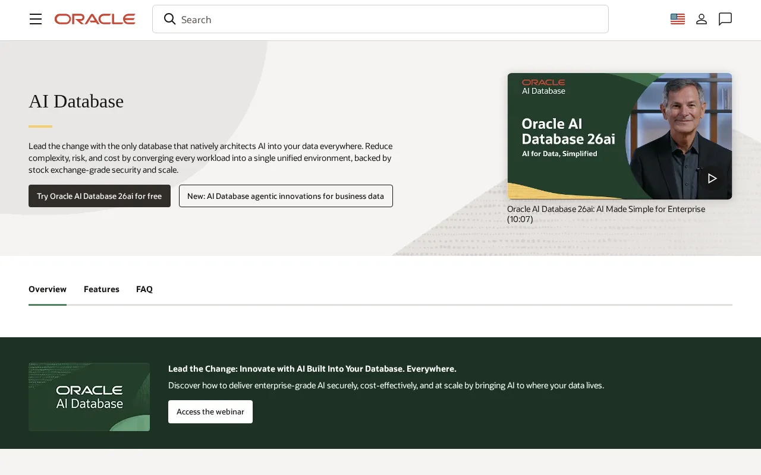The height and width of the screenshot is (475, 761).
Task: Click the search magnifier icon
Action: pos(170,19)
